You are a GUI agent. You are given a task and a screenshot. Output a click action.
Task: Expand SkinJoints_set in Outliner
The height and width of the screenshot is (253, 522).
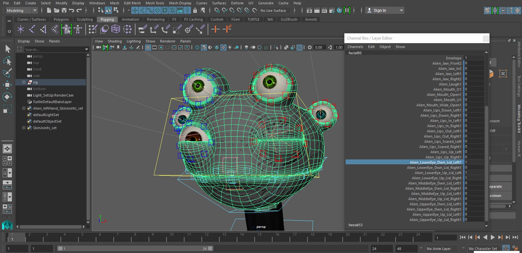24,128
